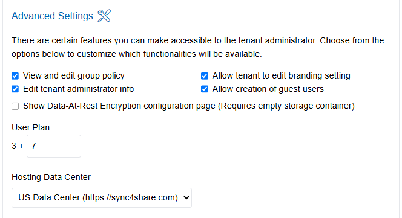Screen dimensions: 402x218
Task: Toggle Edit tenant administrator info checkbox
Action: coord(15,89)
